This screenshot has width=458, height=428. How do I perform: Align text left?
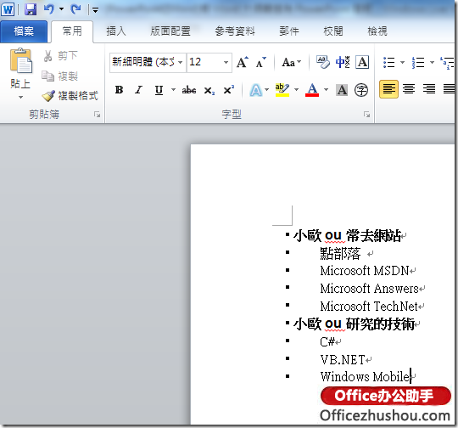pyautogui.click(x=388, y=89)
